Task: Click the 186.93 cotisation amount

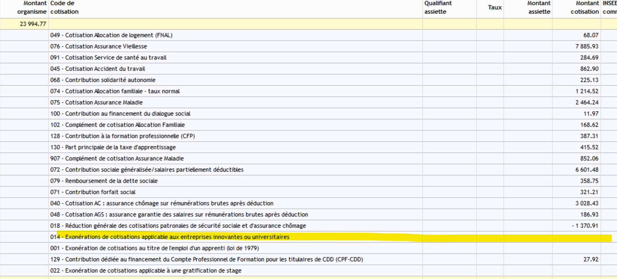Action: tap(589, 215)
